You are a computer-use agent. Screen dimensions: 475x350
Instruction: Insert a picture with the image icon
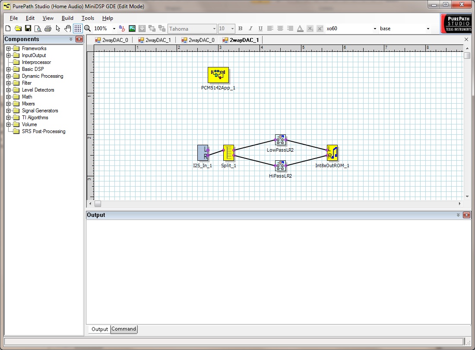pyautogui.click(x=132, y=29)
